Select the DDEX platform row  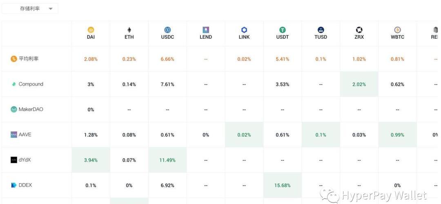[x=25, y=185]
